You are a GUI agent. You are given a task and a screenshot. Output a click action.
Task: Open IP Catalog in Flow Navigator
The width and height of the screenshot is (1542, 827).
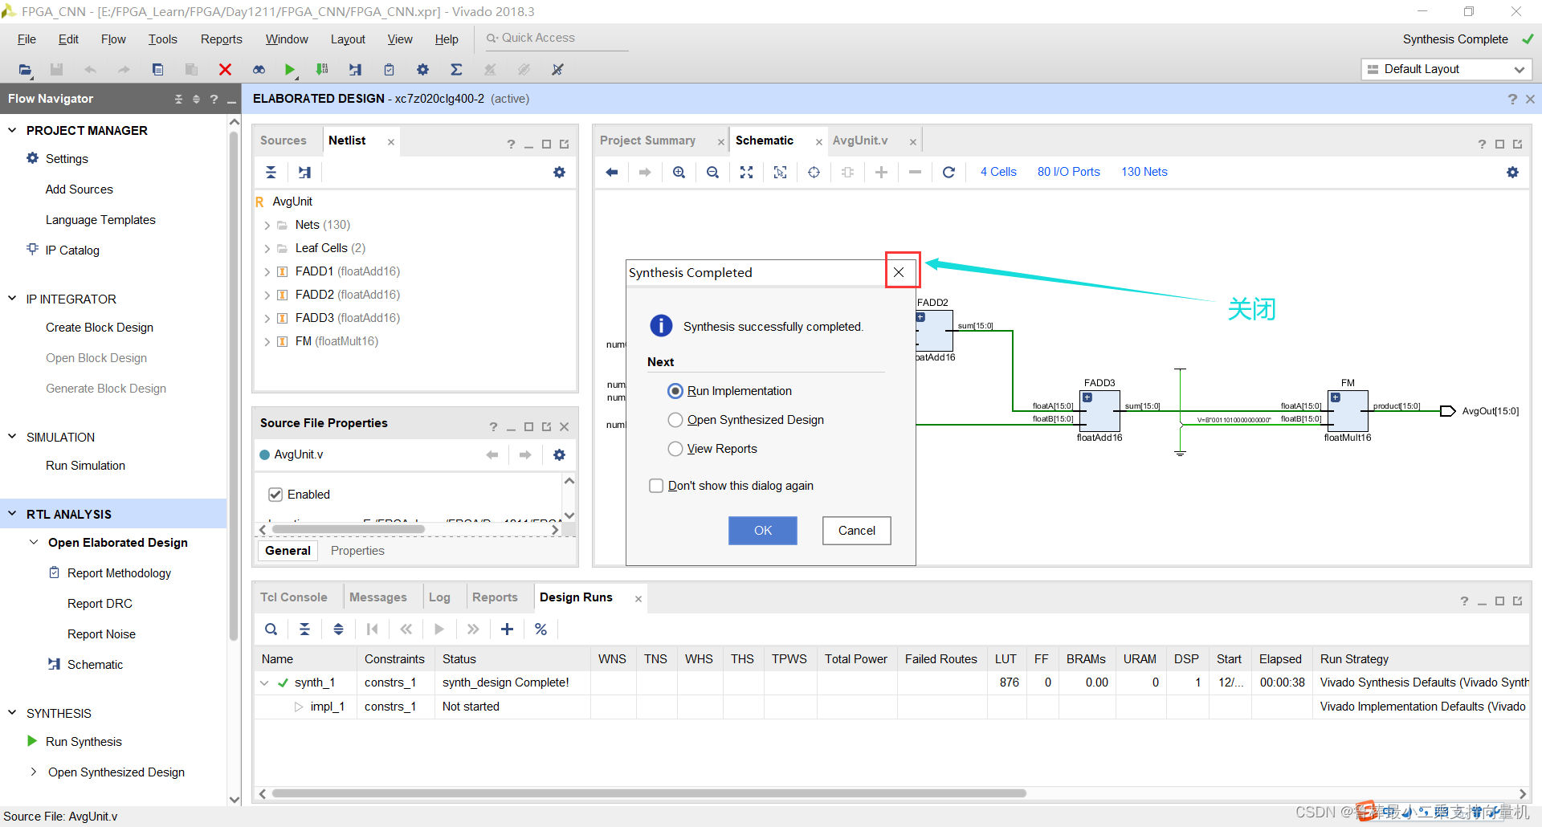point(72,251)
